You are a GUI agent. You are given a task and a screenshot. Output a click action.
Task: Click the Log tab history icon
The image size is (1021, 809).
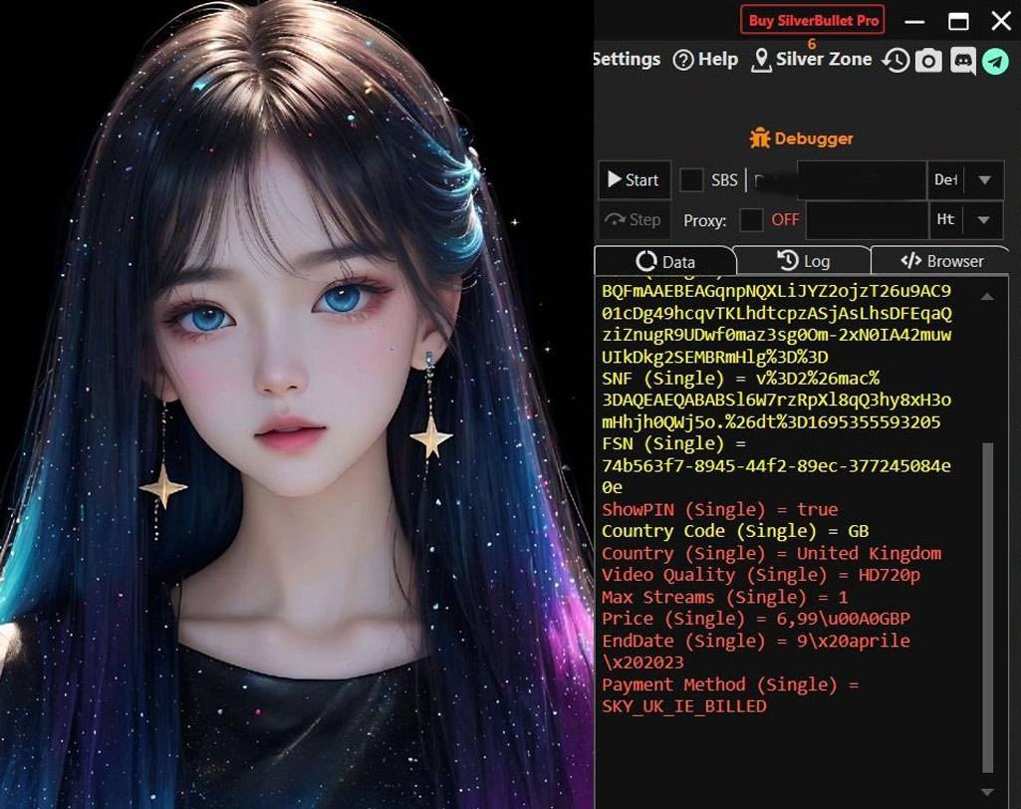point(787,260)
